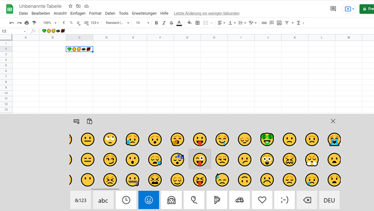Viewport: 374px width, 211px height.
Task: Open the Bearbeiten menu
Action: 41,13
